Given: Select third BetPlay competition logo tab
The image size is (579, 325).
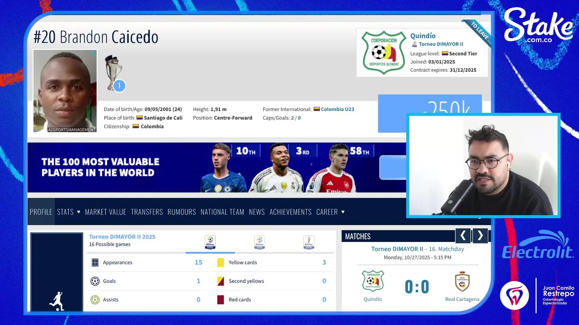Looking at the screenshot, I should click(x=308, y=242).
